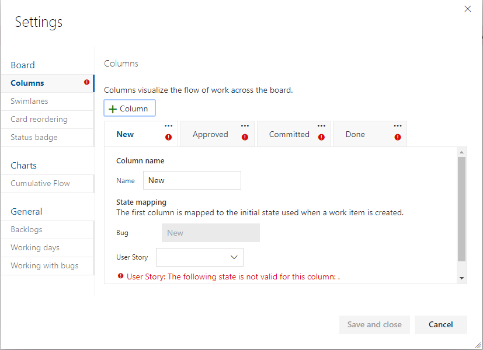483x350 pixels.
Task: Open Card reordering settings
Action: 47,120
